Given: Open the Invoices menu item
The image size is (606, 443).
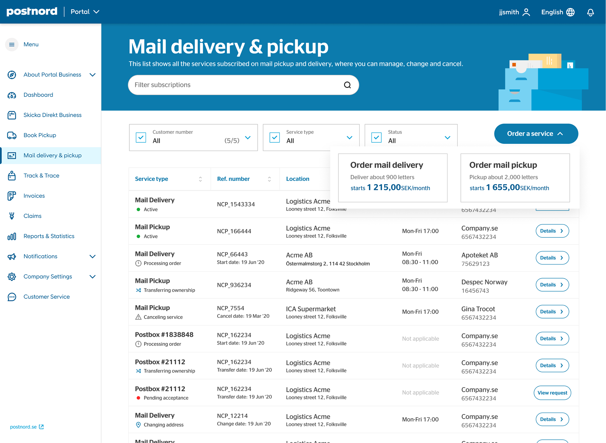Looking at the screenshot, I should click(x=34, y=196).
